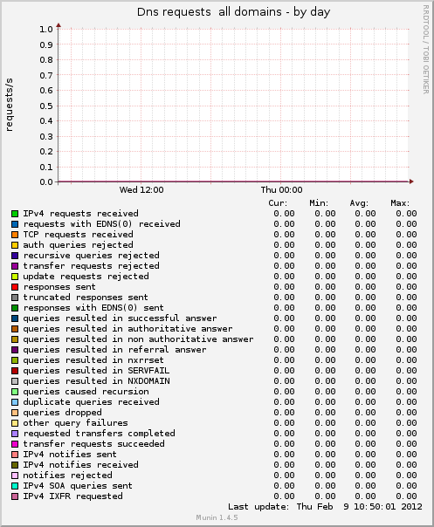
Task: Click the 'Munin 1.4.5' version text
Action: coord(217,517)
